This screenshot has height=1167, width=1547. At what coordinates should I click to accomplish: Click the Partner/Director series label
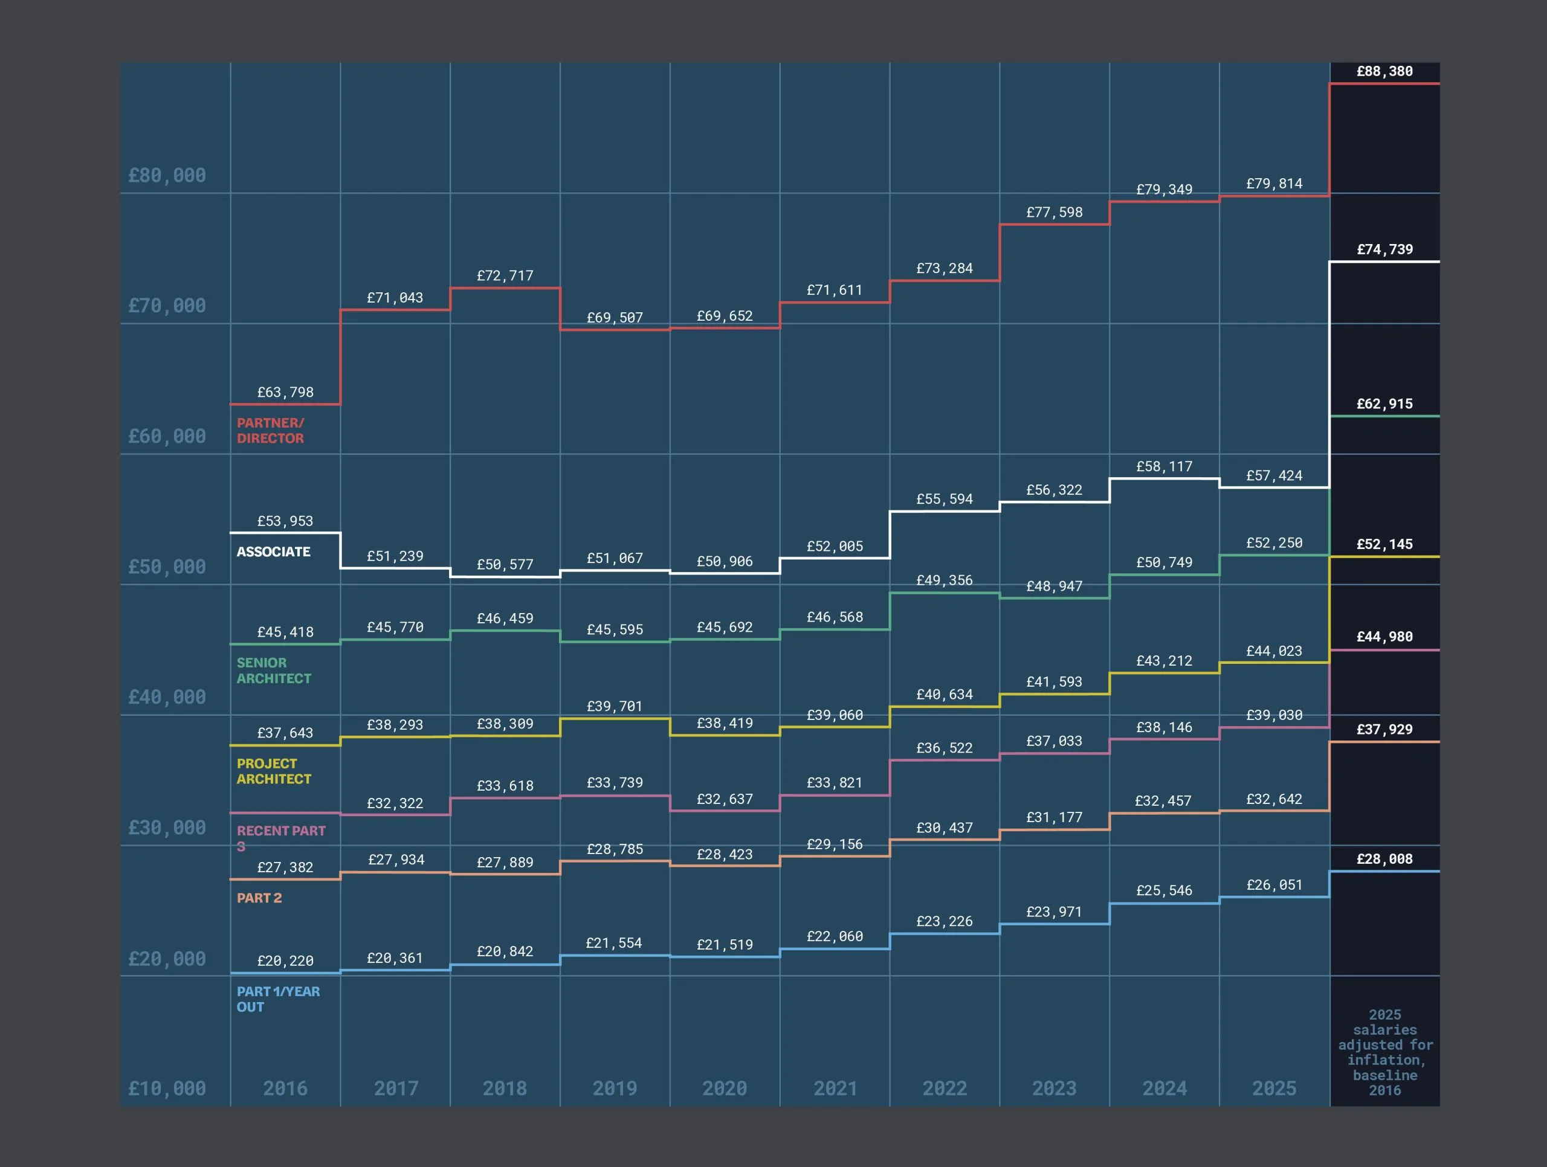(x=270, y=431)
